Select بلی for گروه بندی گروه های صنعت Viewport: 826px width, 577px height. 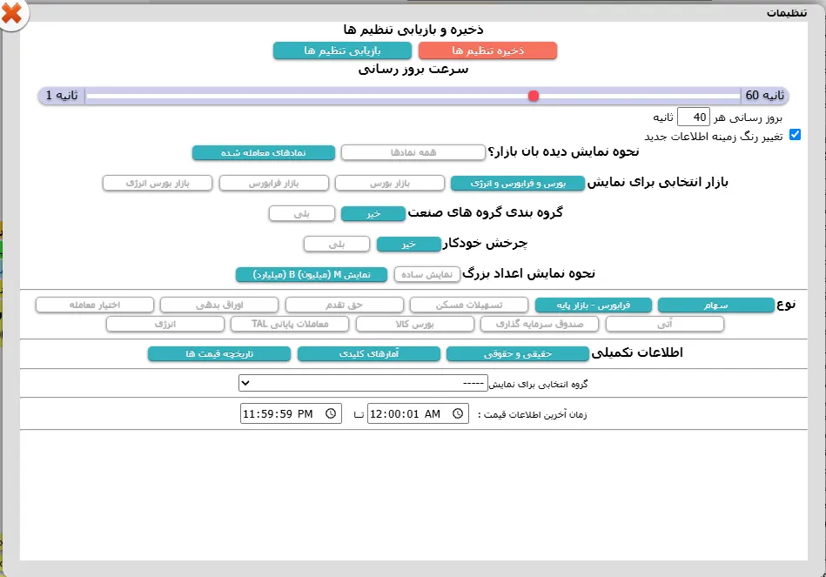tap(302, 213)
